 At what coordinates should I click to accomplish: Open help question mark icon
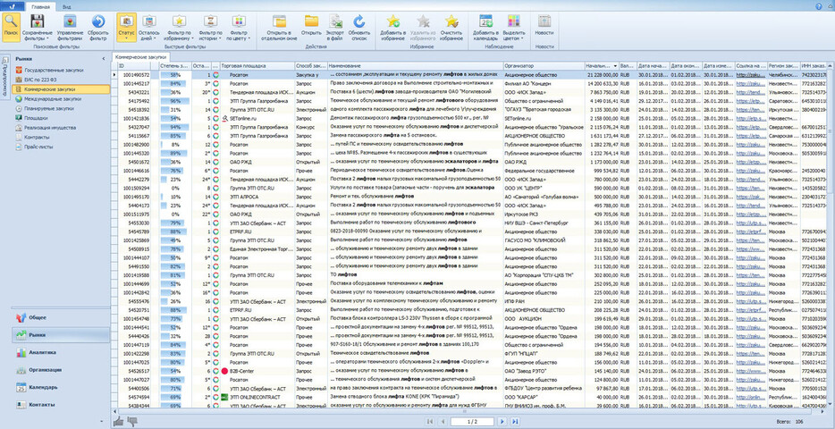pos(819,6)
